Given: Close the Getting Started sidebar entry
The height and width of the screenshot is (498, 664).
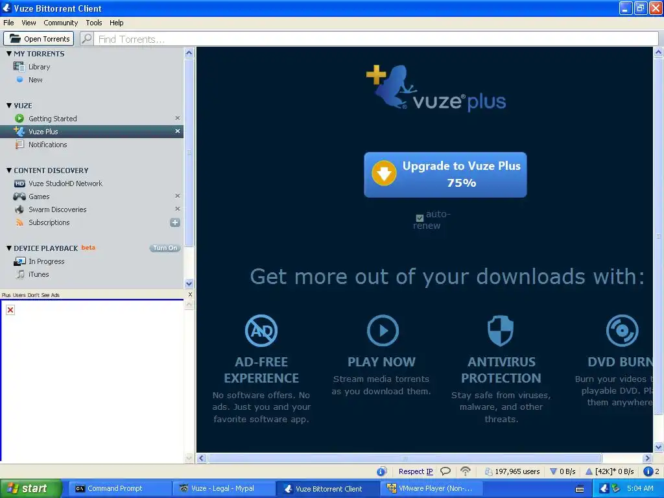Looking at the screenshot, I should click(x=178, y=118).
